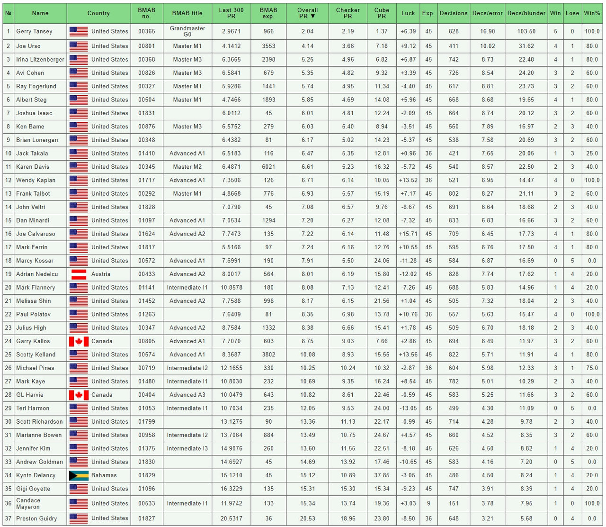Click the Austria flag for Adrian Nedelcu

click(79, 274)
